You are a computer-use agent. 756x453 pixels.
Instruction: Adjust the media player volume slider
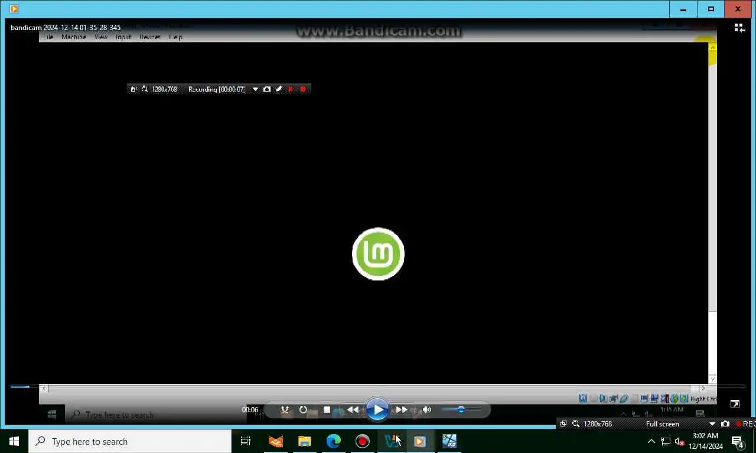pos(461,409)
